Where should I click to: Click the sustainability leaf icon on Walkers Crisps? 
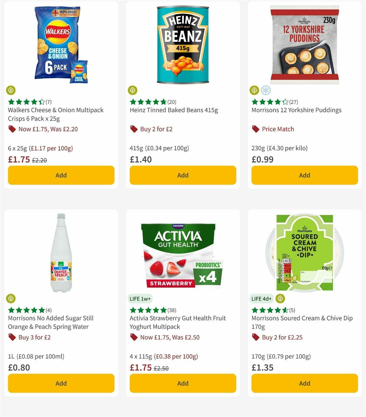11,90
